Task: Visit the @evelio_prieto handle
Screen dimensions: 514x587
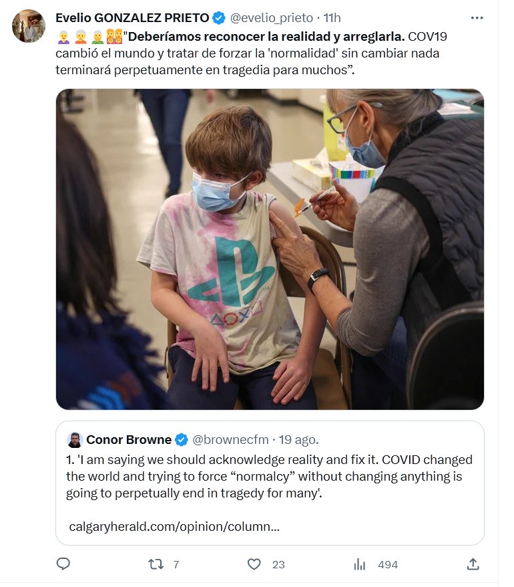Action: 271,18
